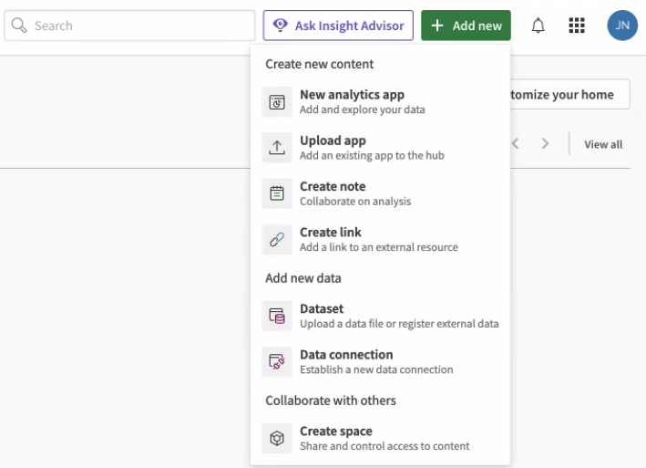Click the Ask Insight Advisor button
Screen dimensions: 646x468
pyautogui.click(x=338, y=26)
